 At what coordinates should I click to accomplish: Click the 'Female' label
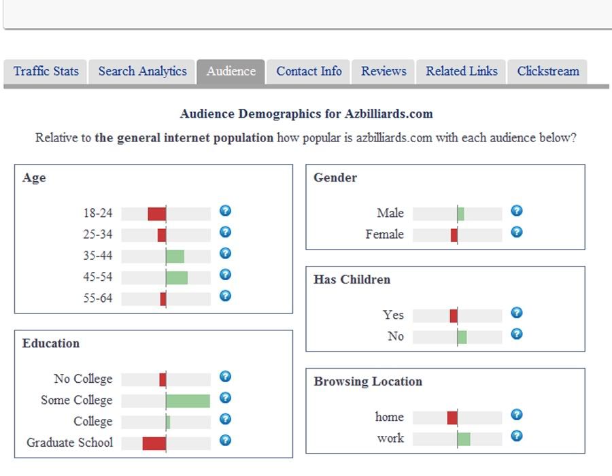point(385,235)
